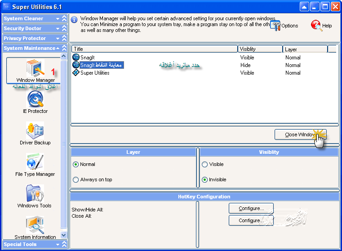Click the Hide visibility cell
Image resolution: width=342 pixels, height=251 pixels.
[245, 65]
